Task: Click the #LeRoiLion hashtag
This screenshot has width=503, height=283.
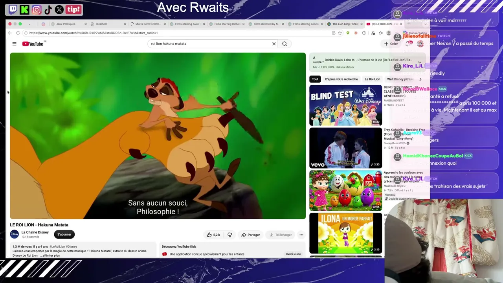Action: [x=57, y=246]
